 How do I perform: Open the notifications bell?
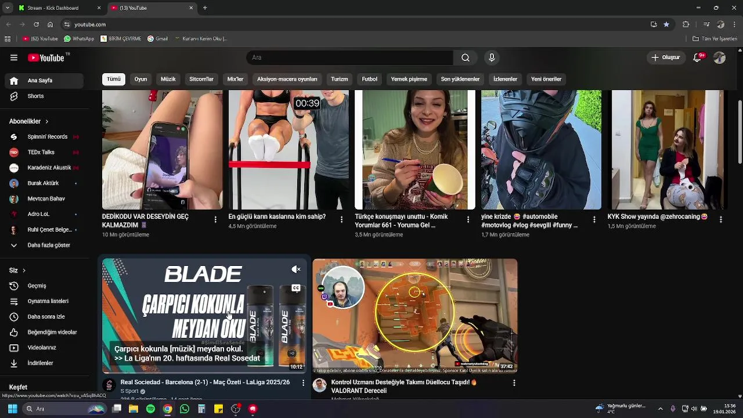[x=698, y=57]
